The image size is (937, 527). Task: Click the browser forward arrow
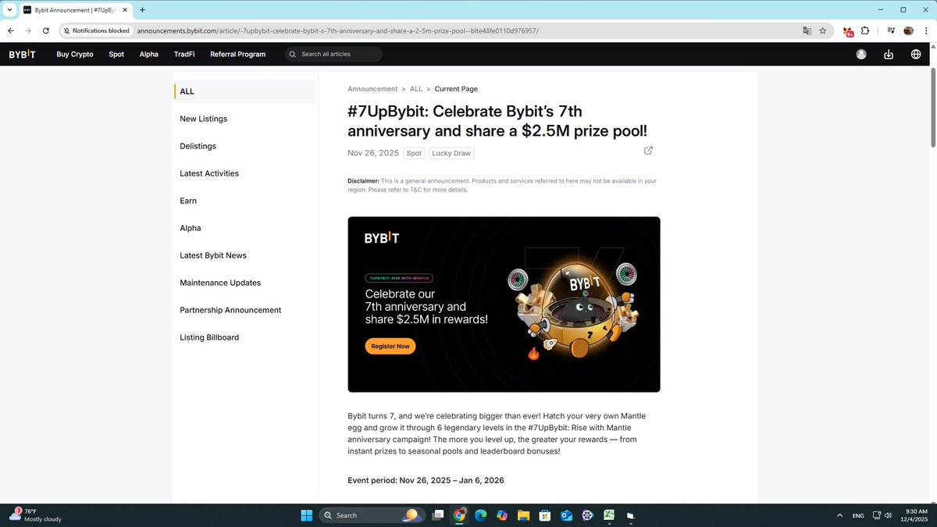pos(29,30)
